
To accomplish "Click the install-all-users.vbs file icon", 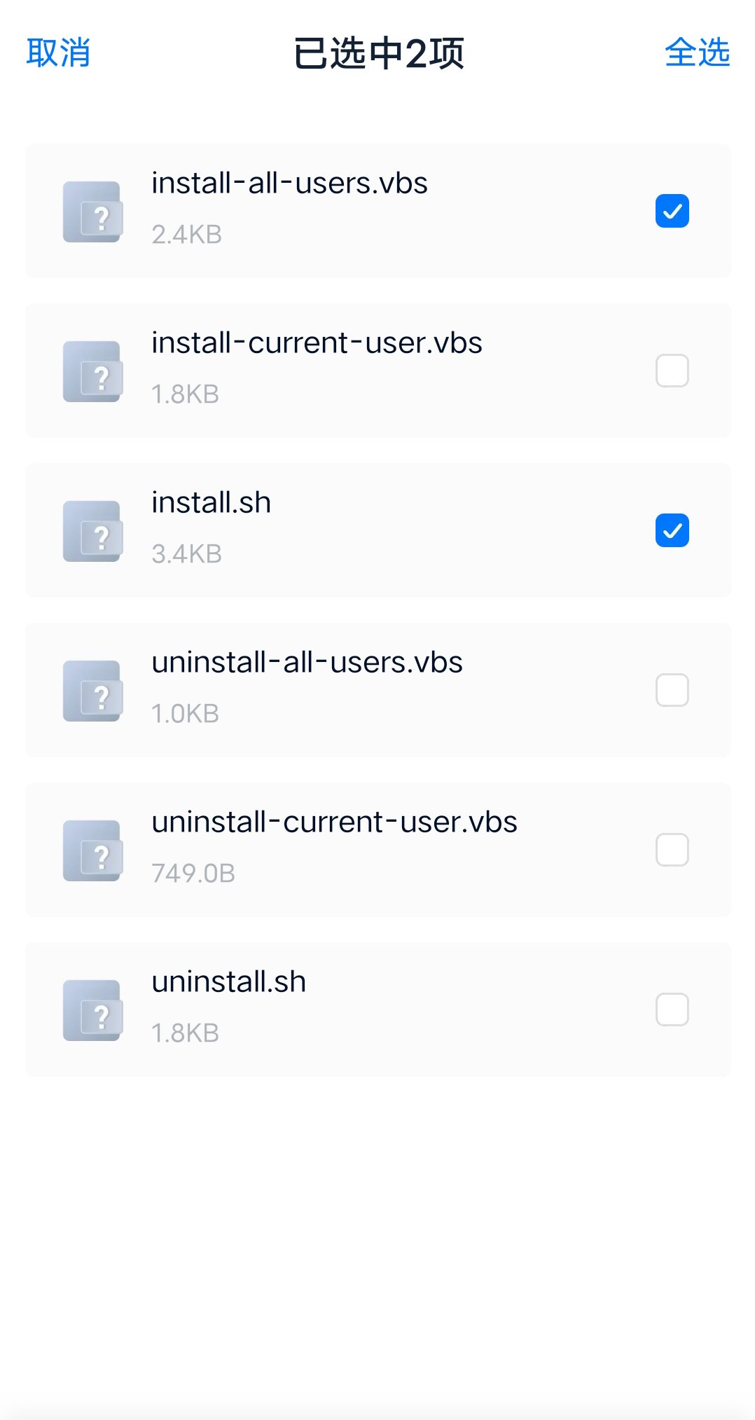I will (92, 212).
